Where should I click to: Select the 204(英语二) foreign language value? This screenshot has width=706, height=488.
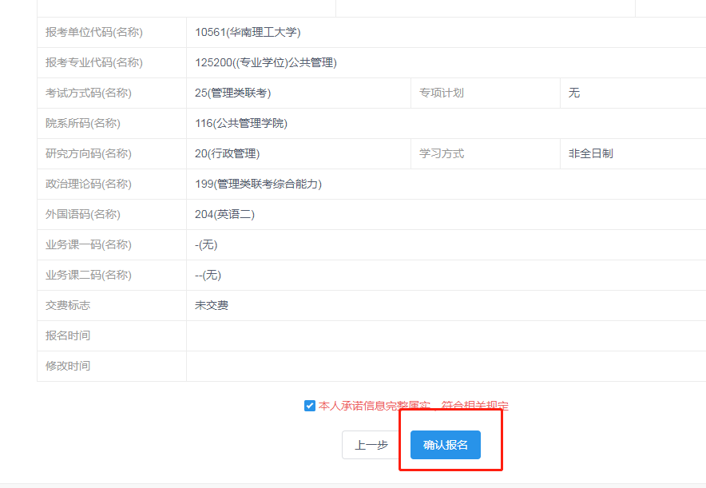[224, 215]
